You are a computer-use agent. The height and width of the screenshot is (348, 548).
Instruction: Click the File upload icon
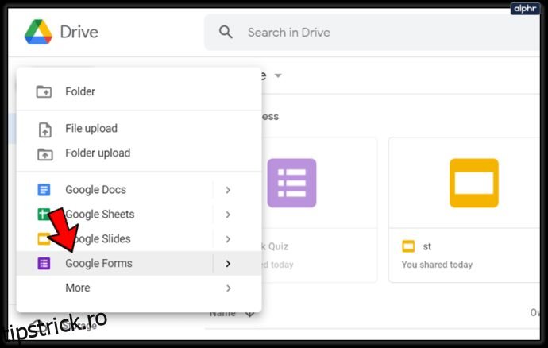coord(44,130)
